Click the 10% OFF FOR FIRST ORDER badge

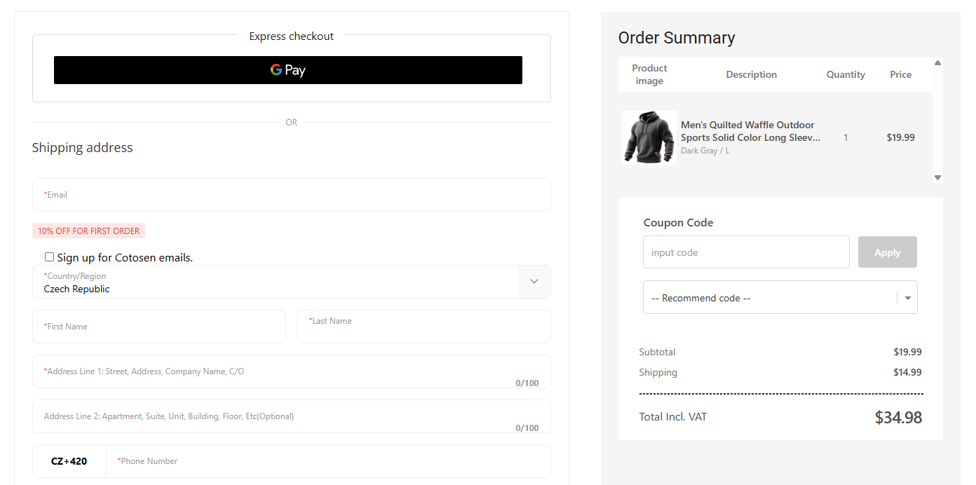tap(88, 231)
